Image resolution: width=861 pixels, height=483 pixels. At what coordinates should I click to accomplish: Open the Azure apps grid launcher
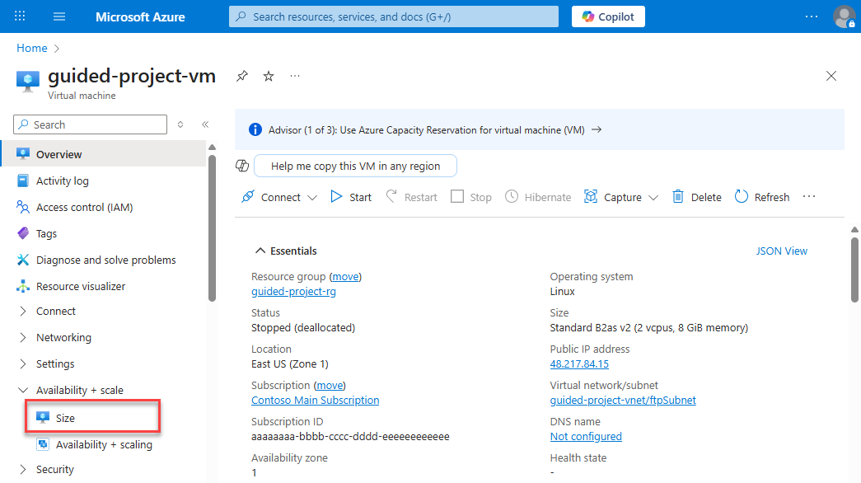click(20, 16)
